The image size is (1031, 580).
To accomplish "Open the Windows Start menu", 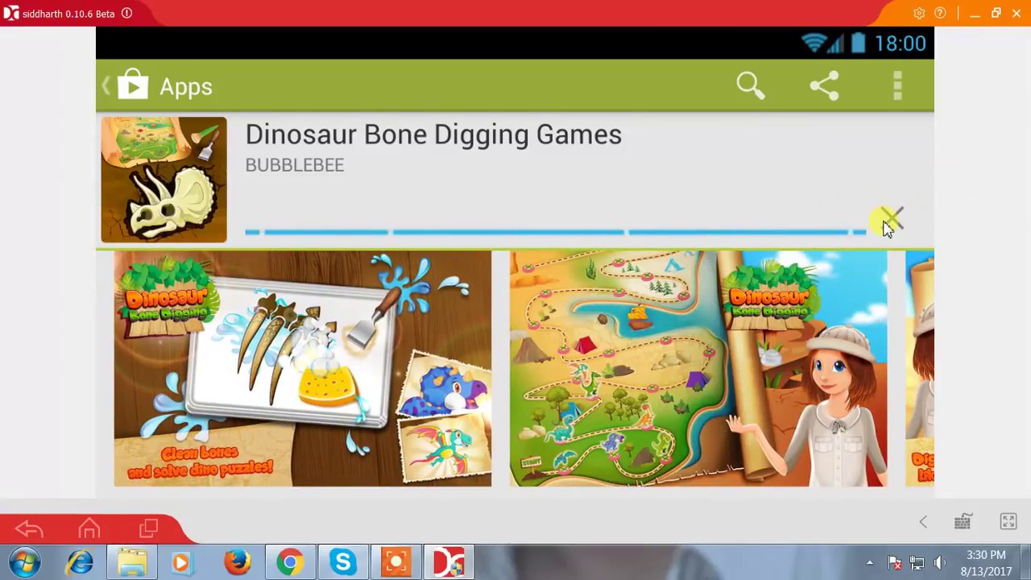I will point(24,562).
